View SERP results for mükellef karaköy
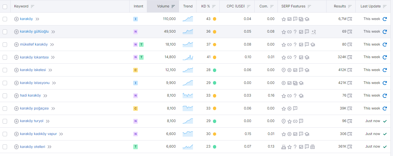This screenshot has height=156, width=393. click(350, 45)
